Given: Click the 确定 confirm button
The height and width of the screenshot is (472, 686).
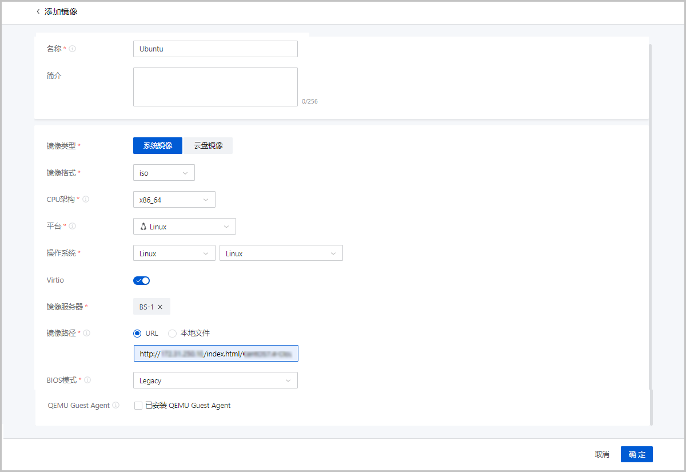Looking at the screenshot, I should [636, 454].
